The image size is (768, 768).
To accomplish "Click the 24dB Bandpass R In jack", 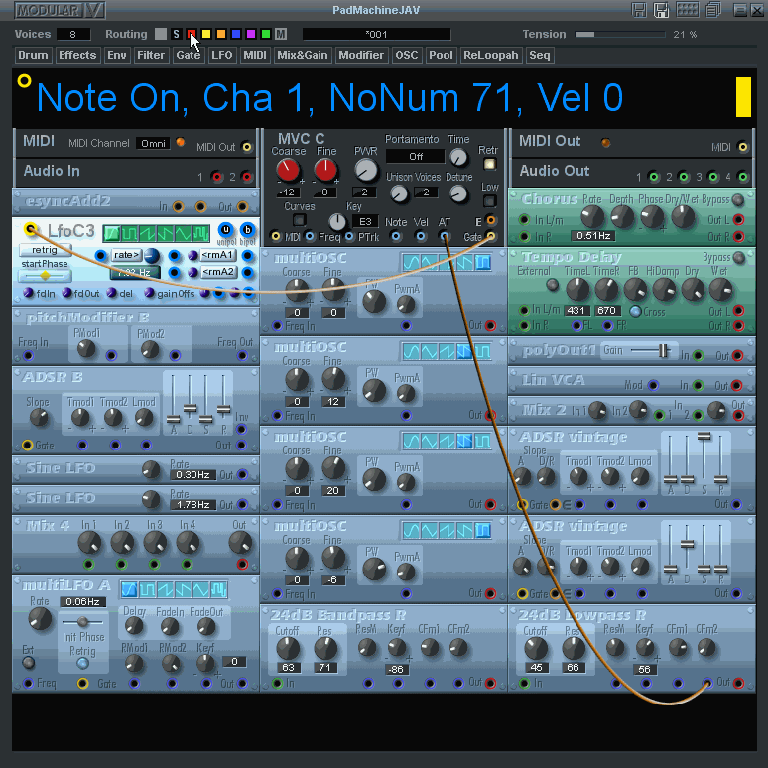I will coord(277,683).
